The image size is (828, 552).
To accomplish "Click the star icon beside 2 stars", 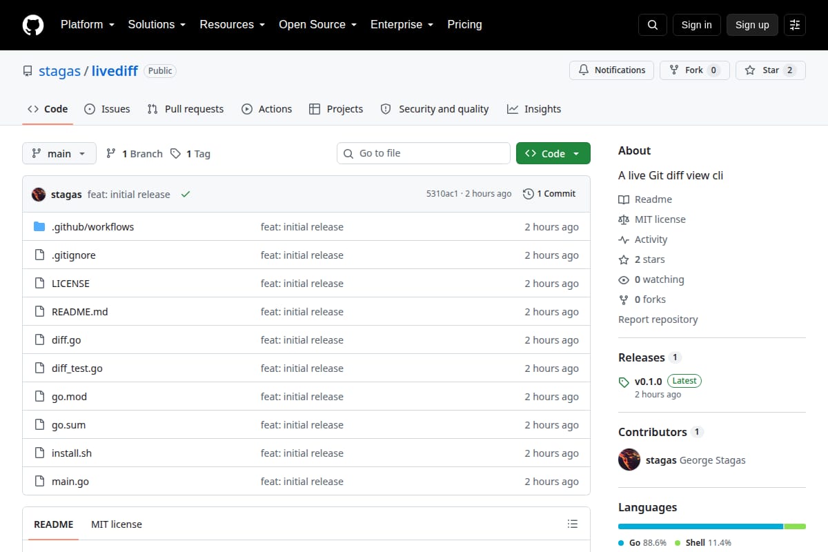I will click(624, 259).
